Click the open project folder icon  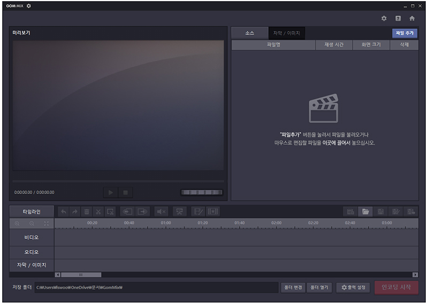365,212
